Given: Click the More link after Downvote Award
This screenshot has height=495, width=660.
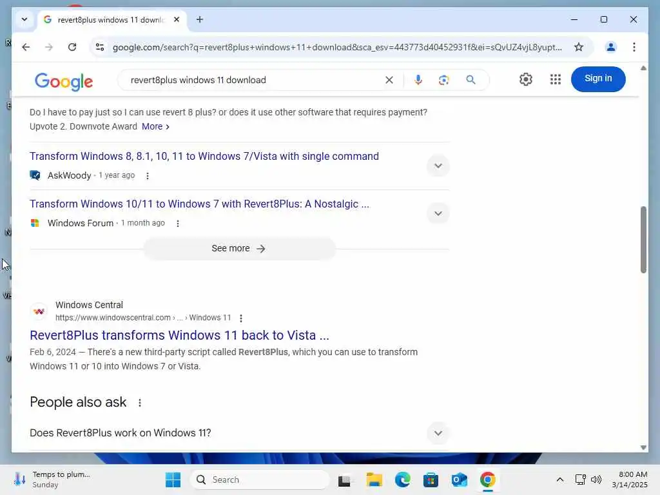Looking at the screenshot, I should [x=155, y=127].
